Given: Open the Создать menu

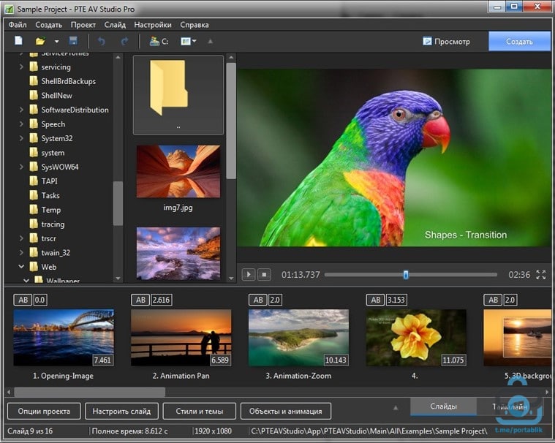Looking at the screenshot, I should [48, 25].
